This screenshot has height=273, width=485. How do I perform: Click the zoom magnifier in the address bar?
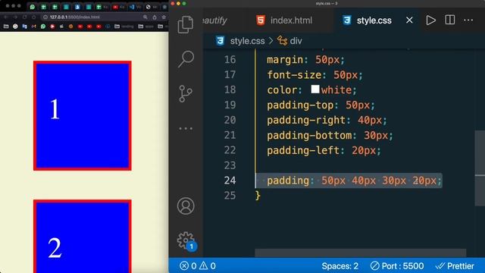(145, 17)
